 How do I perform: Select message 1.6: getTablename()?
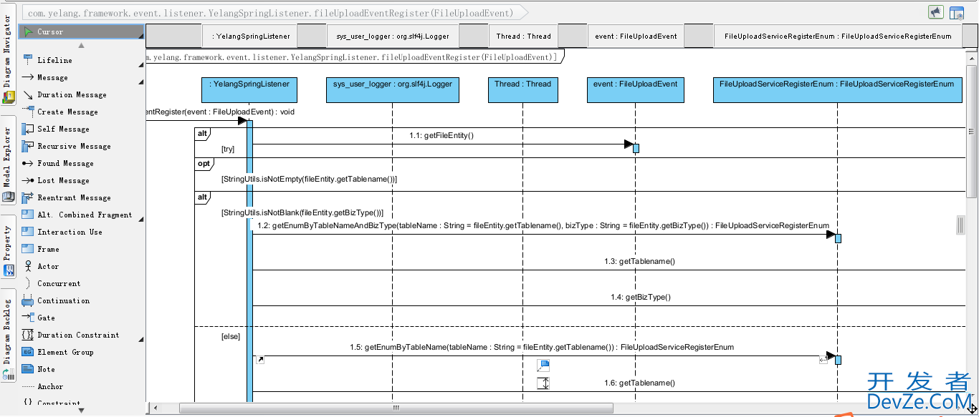639,383
